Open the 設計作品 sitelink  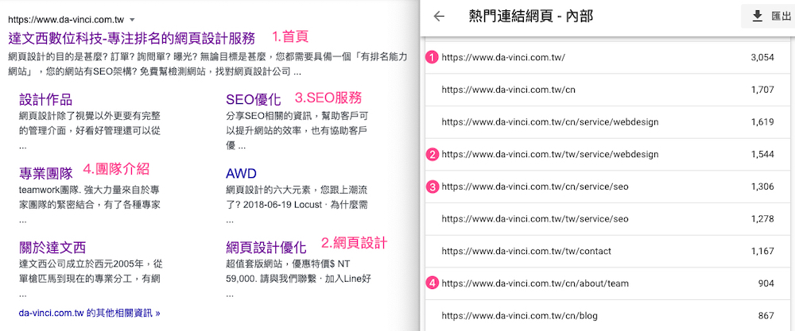click(45, 99)
